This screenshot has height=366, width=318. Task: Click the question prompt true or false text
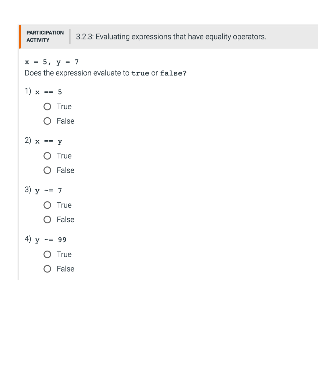105,73
